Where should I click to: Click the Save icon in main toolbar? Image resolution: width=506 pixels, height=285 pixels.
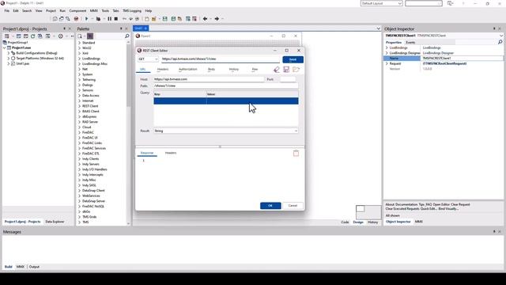pos(165,19)
